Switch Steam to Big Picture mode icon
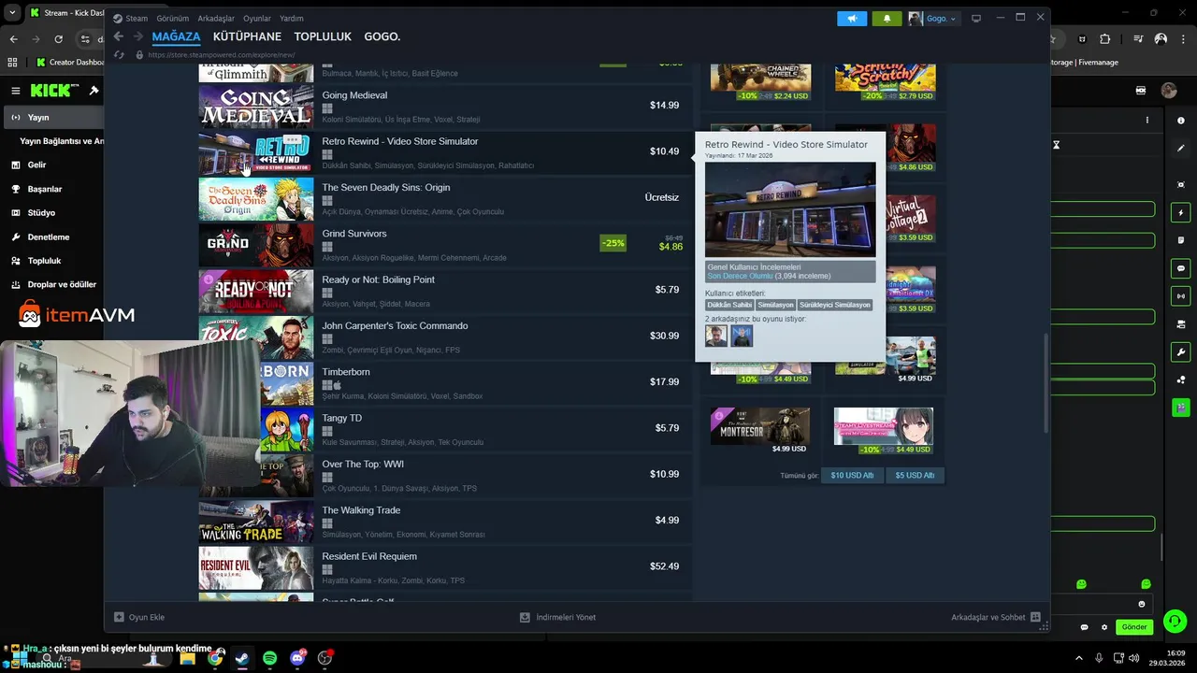 click(x=976, y=18)
